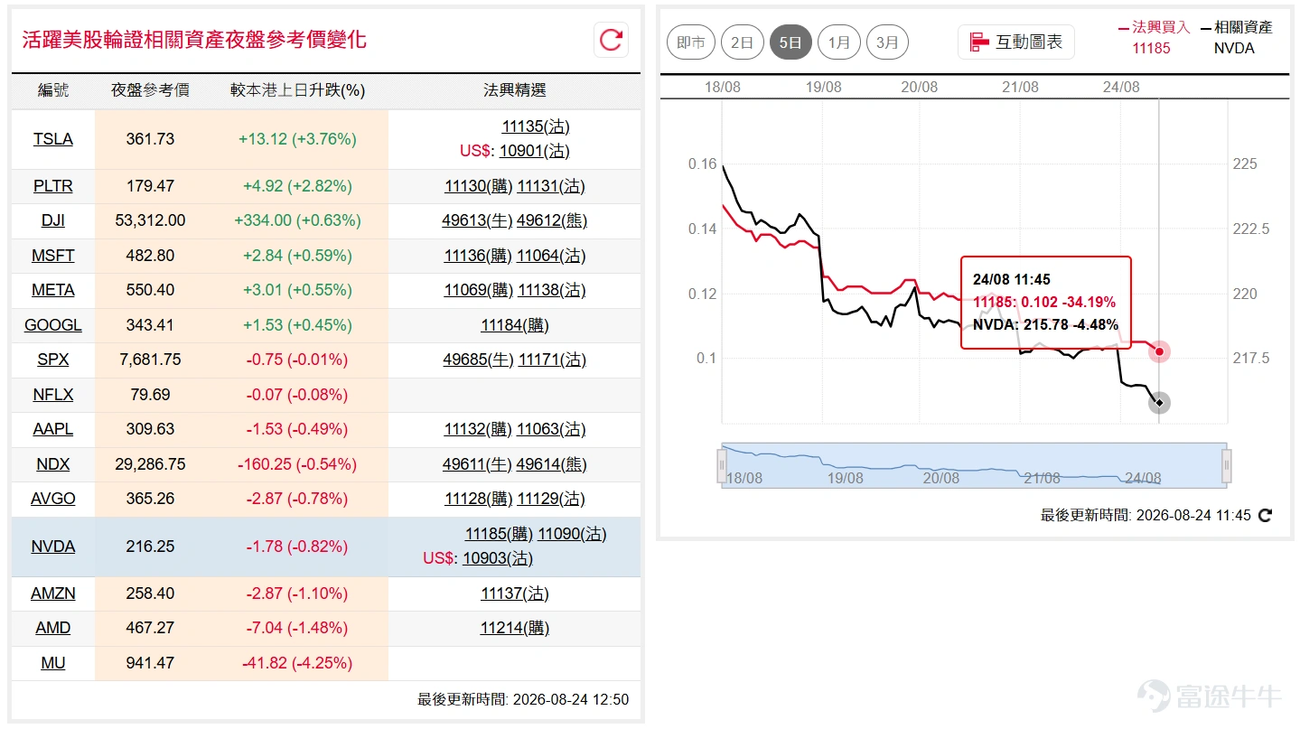The image size is (1300, 729).
Task: Open the AMZN underlying link
Action: click(53, 593)
